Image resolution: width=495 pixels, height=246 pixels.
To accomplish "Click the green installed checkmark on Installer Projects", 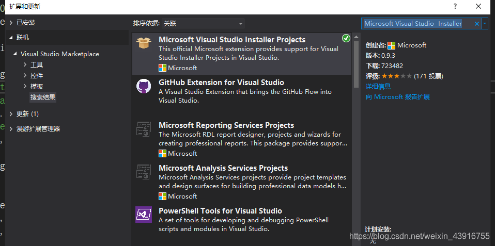I will click(346, 39).
